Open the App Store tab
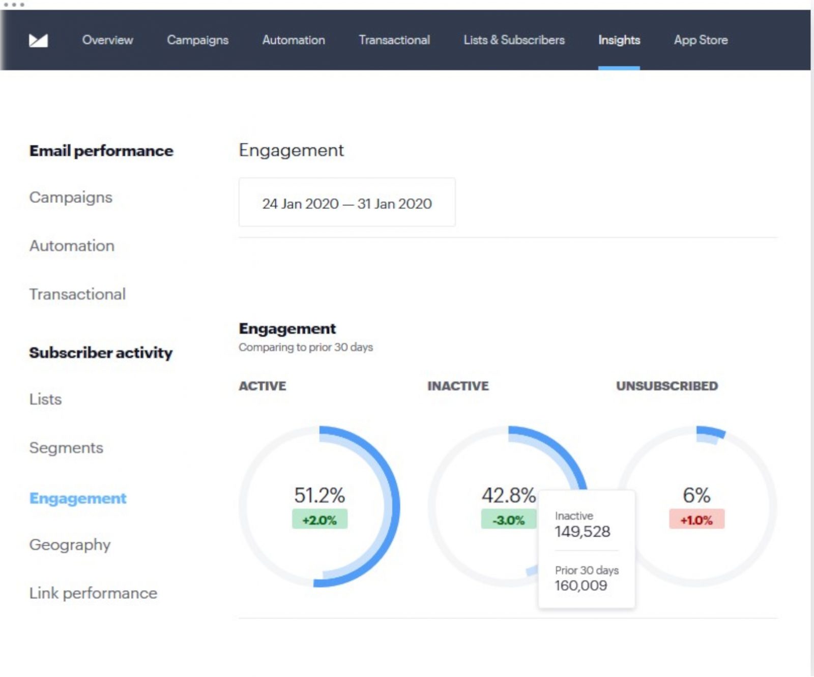814x677 pixels. click(701, 40)
